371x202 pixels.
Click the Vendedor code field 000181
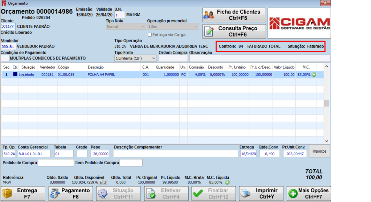[x=8, y=47]
